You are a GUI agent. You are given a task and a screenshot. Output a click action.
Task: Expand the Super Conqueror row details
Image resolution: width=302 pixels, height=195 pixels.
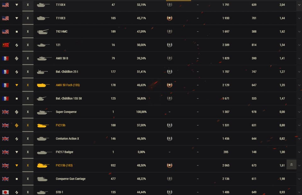pyautogui.click(x=299, y=112)
